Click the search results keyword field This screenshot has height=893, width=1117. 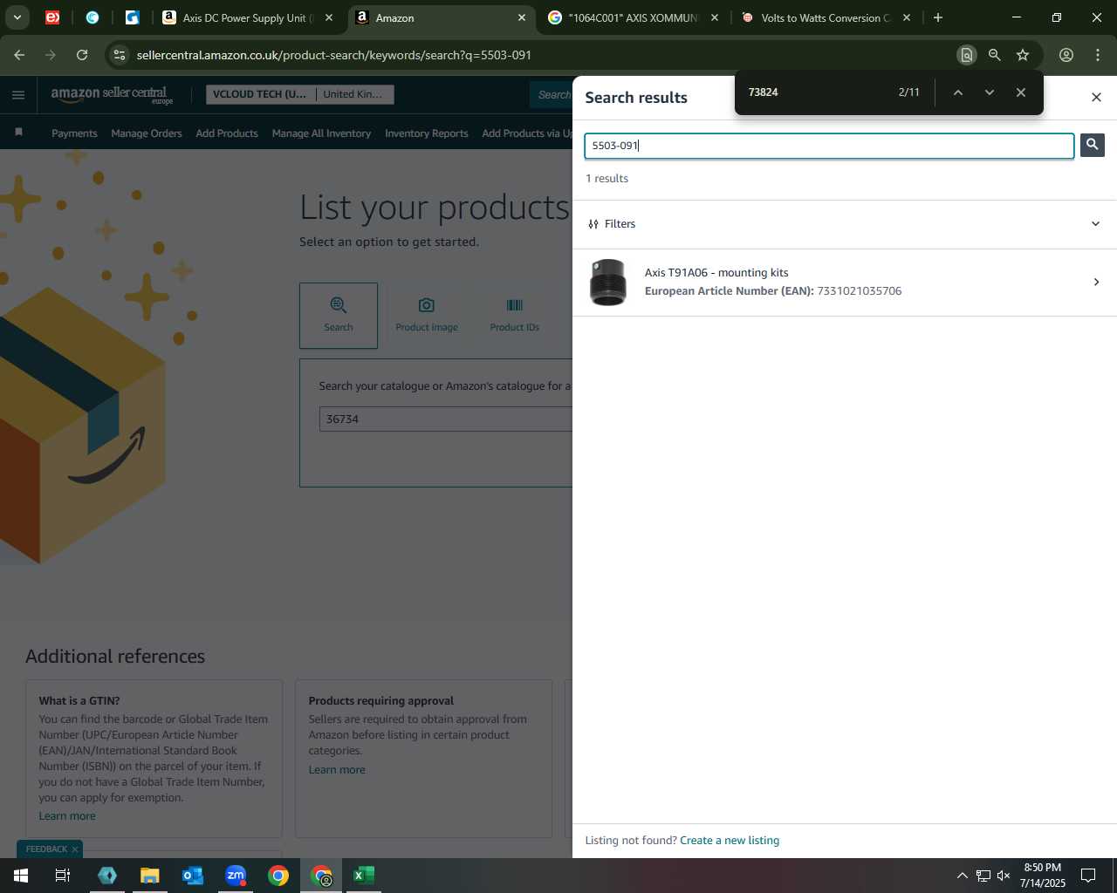coord(829,146)
